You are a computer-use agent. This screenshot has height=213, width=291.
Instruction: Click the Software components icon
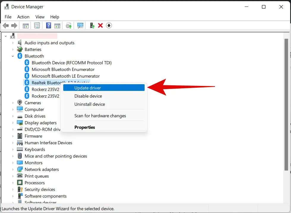[x=20, y=196]
